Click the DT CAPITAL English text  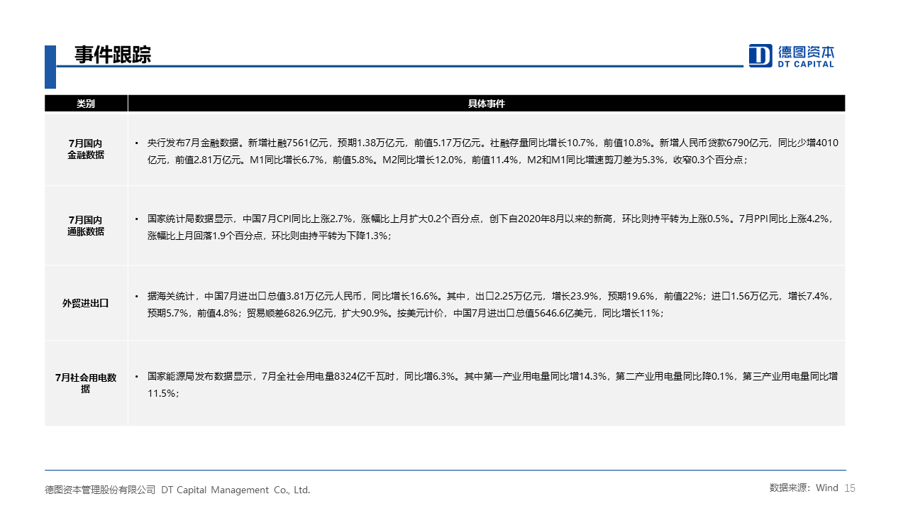click(x=807, y=65)
